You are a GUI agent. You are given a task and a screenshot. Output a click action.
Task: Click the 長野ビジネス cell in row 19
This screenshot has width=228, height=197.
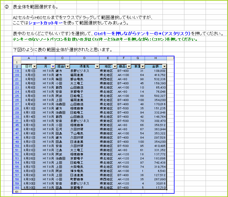click(x=85, y=71)
